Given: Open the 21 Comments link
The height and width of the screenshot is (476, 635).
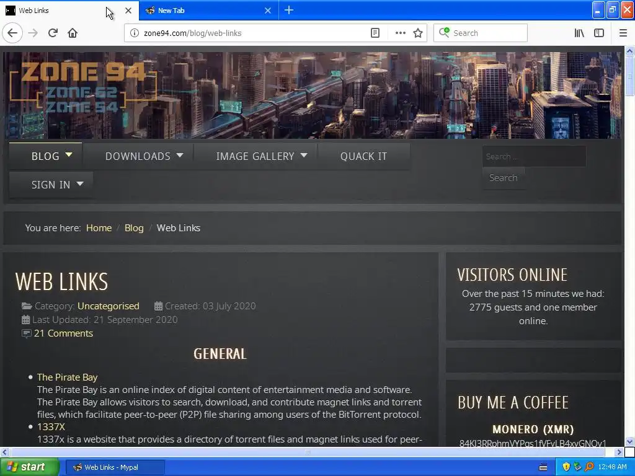Looking at the screenshot, I should coord(64,333).
